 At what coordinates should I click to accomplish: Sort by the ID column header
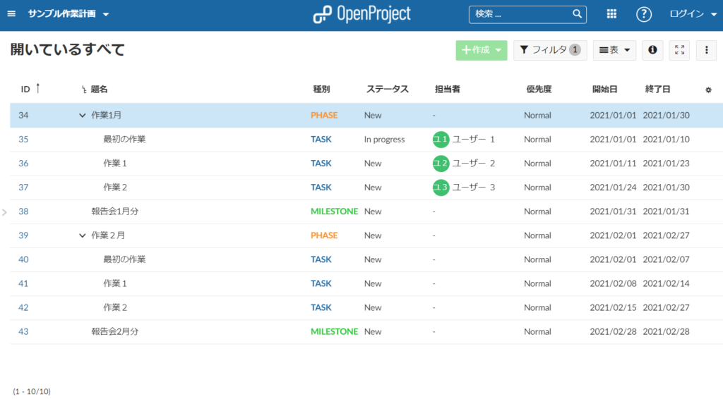[x=25, y=90]
